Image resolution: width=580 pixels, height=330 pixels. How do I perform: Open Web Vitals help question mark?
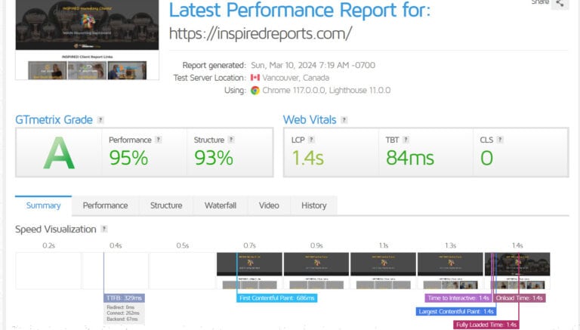(344, 120)
